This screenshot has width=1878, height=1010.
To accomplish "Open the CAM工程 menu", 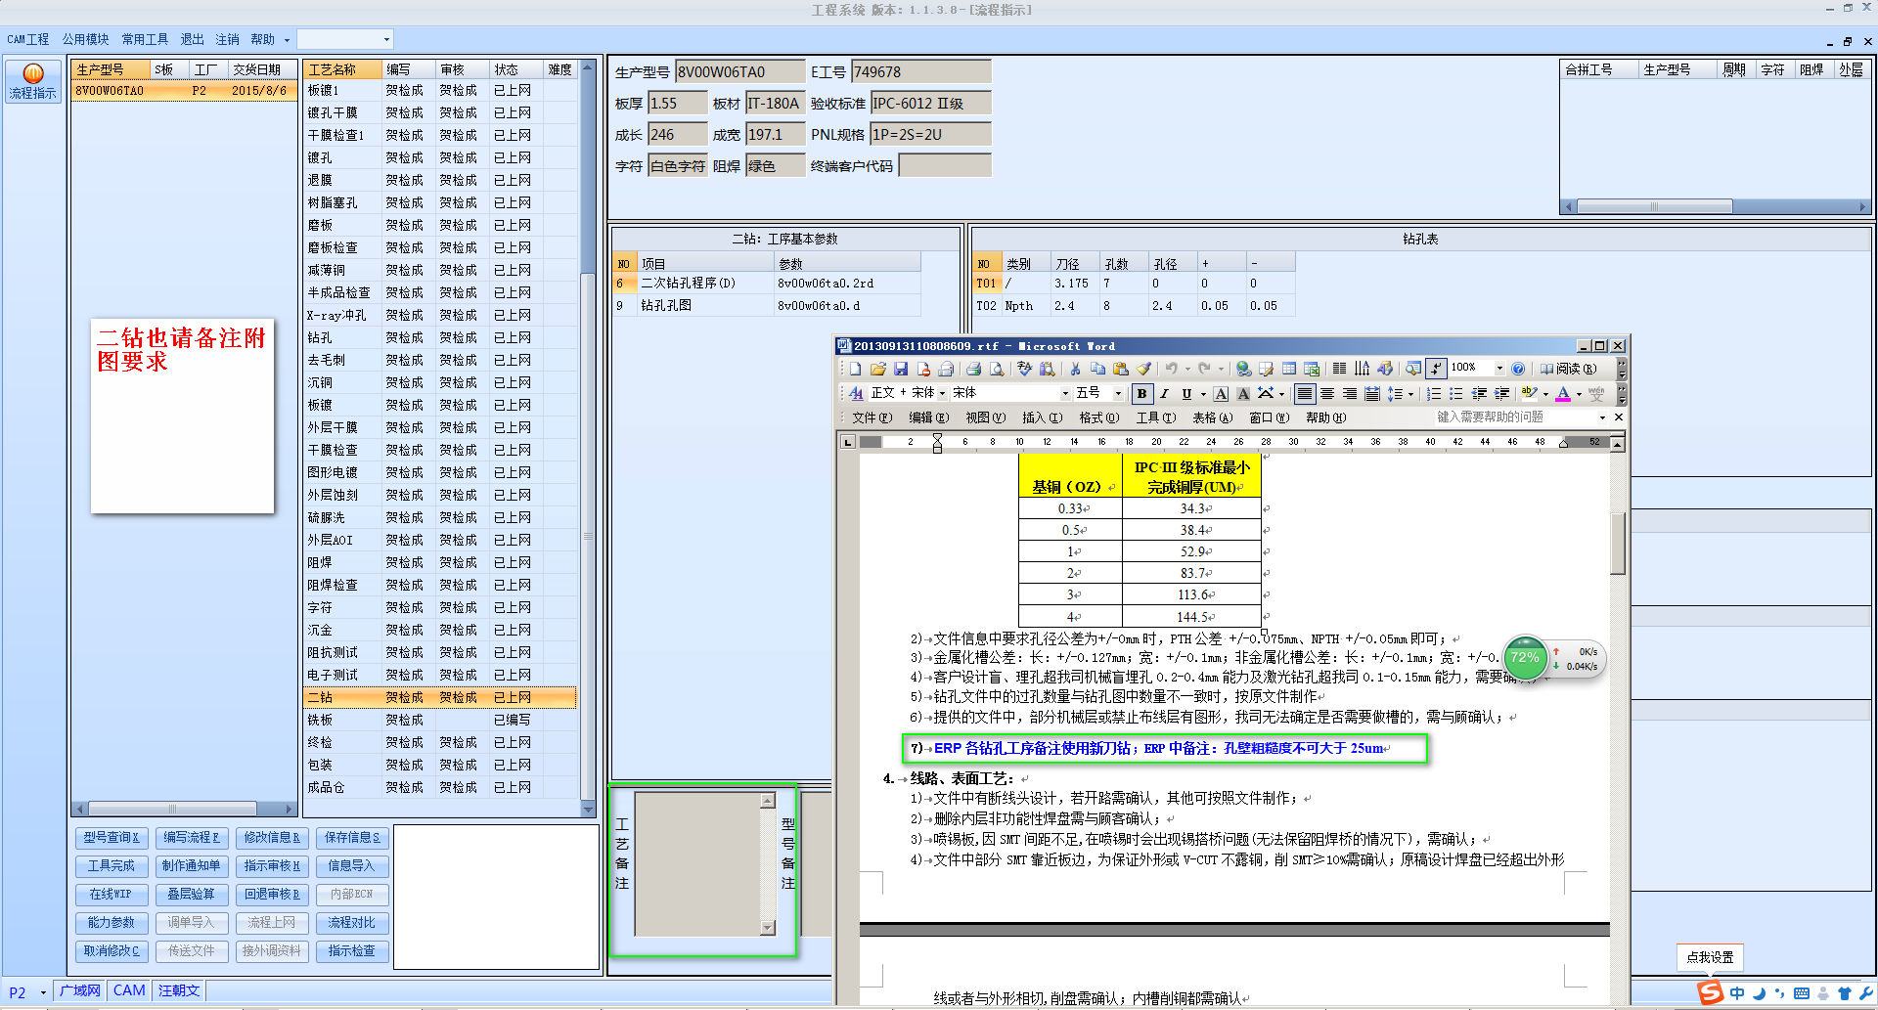I will 27,39.
